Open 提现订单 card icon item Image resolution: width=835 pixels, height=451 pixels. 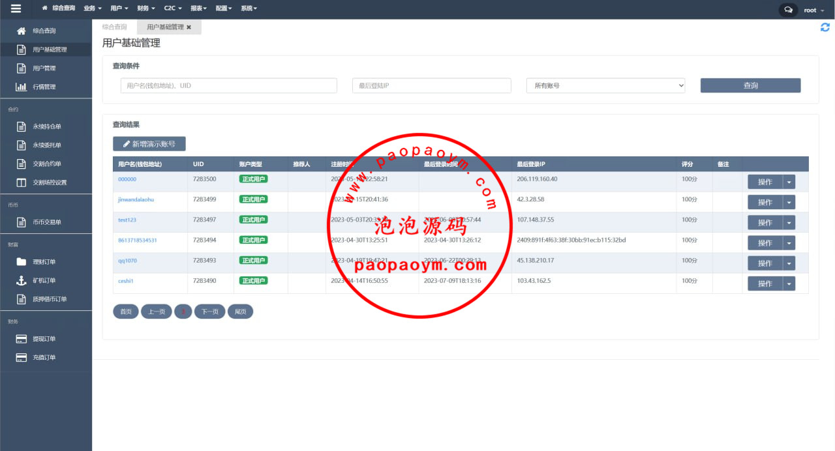pos(44,339)
